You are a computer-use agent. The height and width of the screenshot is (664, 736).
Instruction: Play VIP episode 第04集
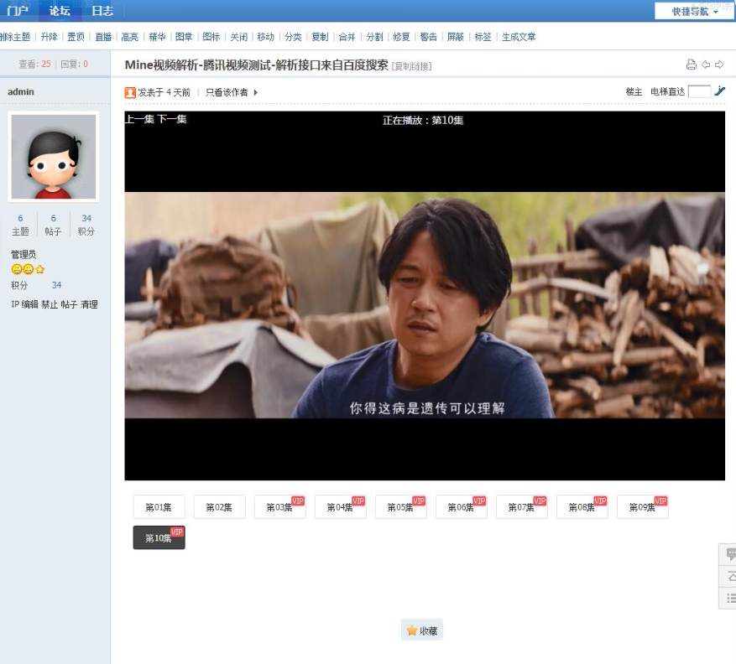(341, 507)
